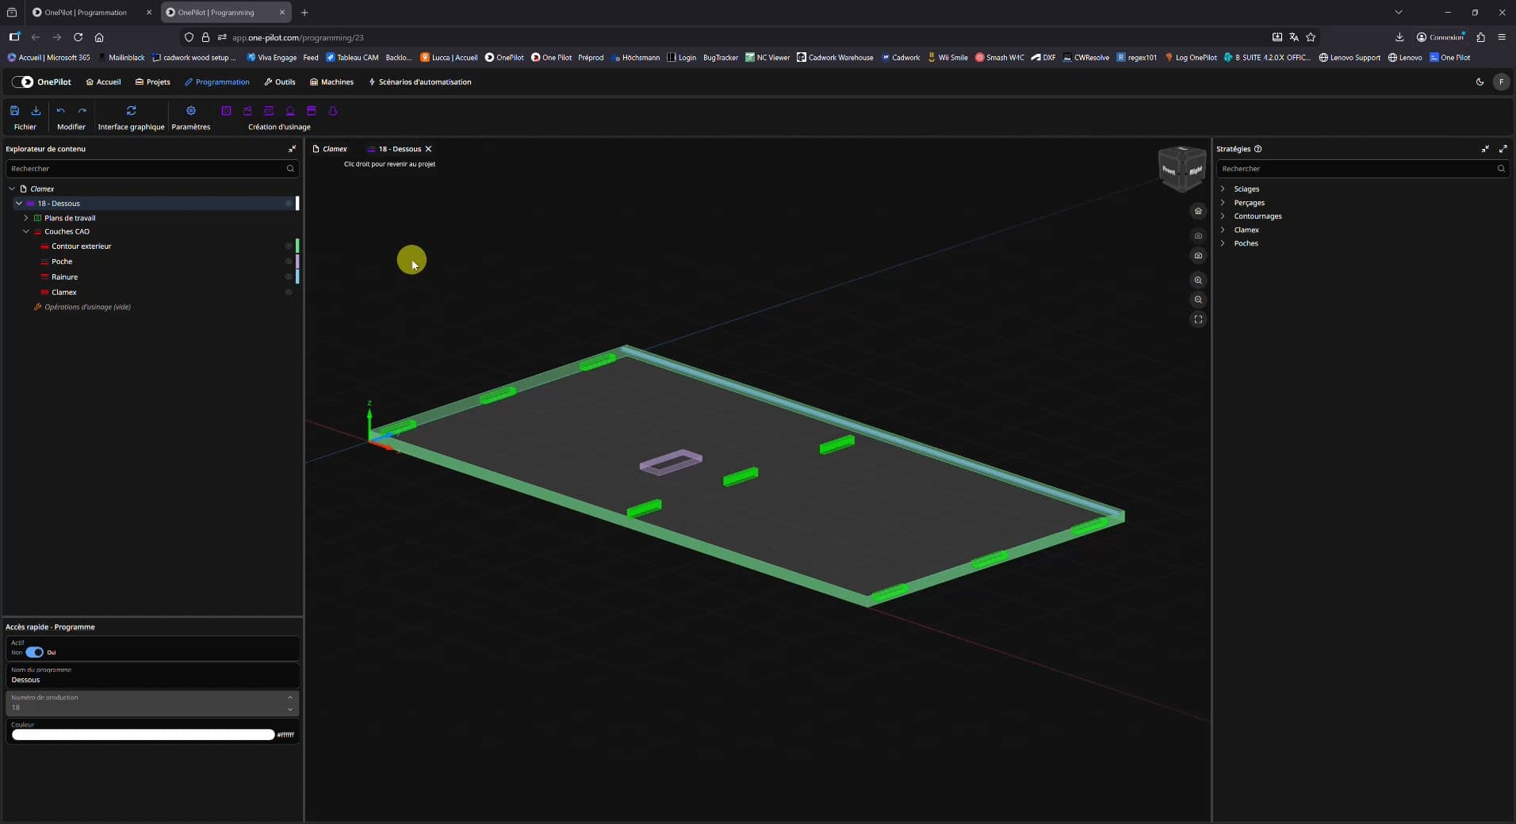The height and width of the screenshot is (824, 1516).
Task: Switch to the Clamex viewport tab
Action: [x=330, y=149]
